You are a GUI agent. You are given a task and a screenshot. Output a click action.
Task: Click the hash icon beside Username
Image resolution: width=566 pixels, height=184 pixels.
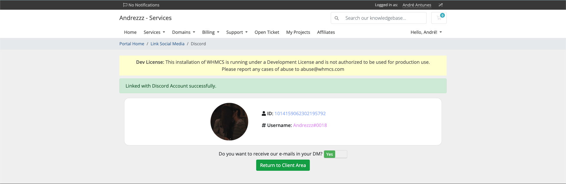point(264,125)
